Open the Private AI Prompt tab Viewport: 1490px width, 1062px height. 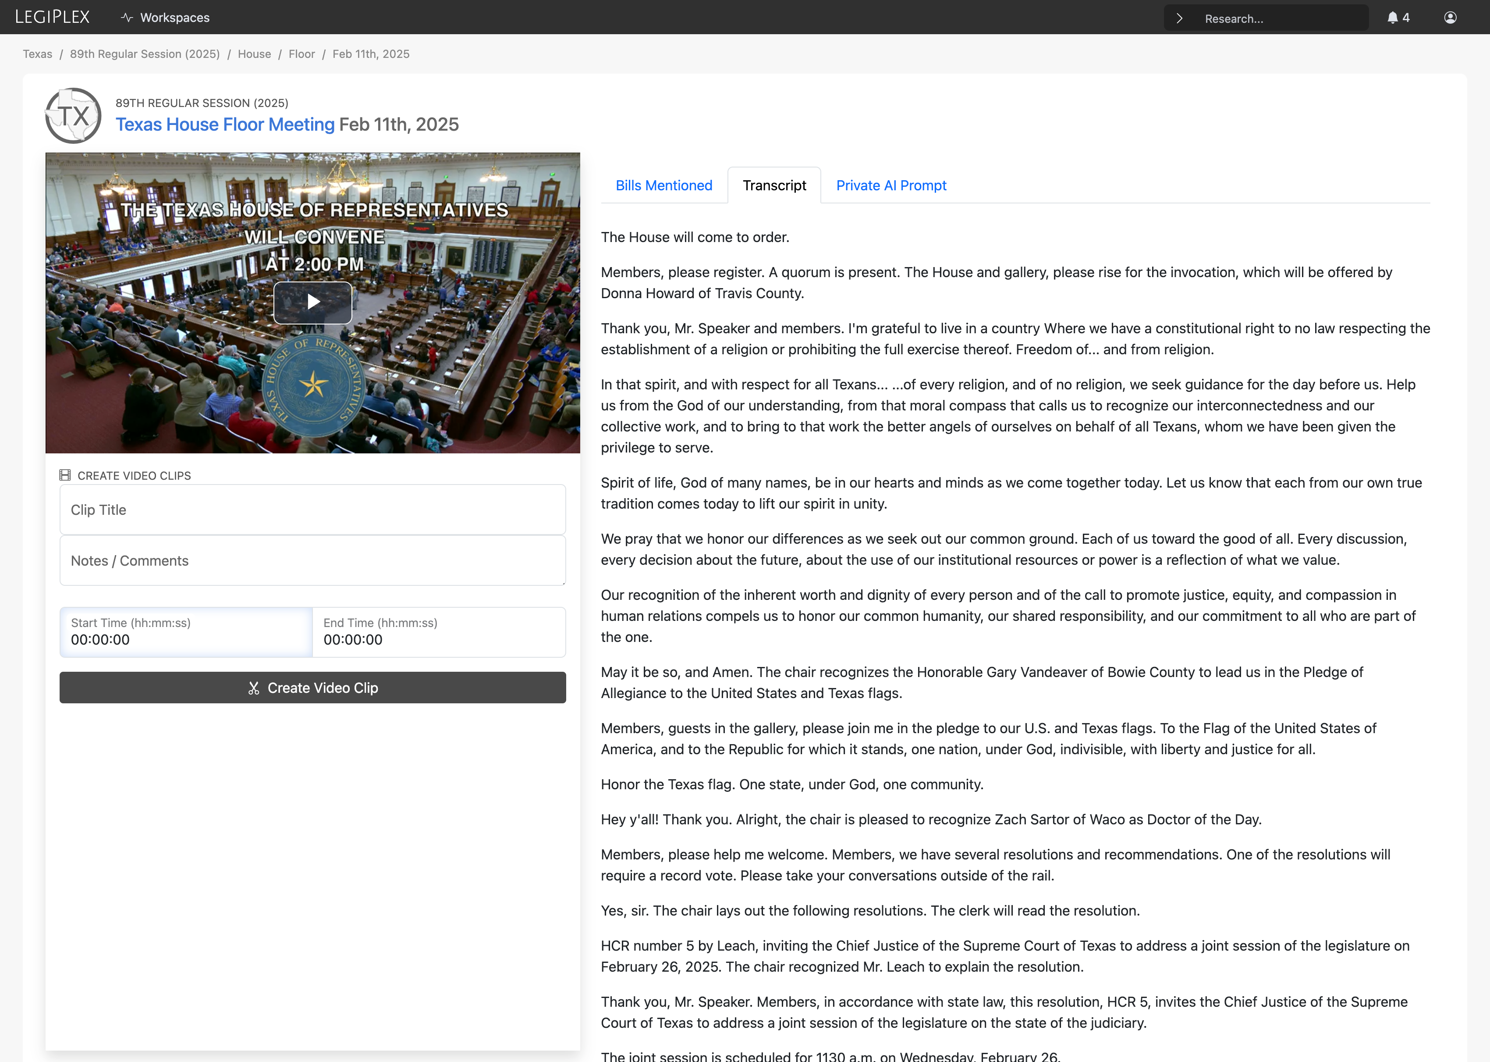coord(891,185)
